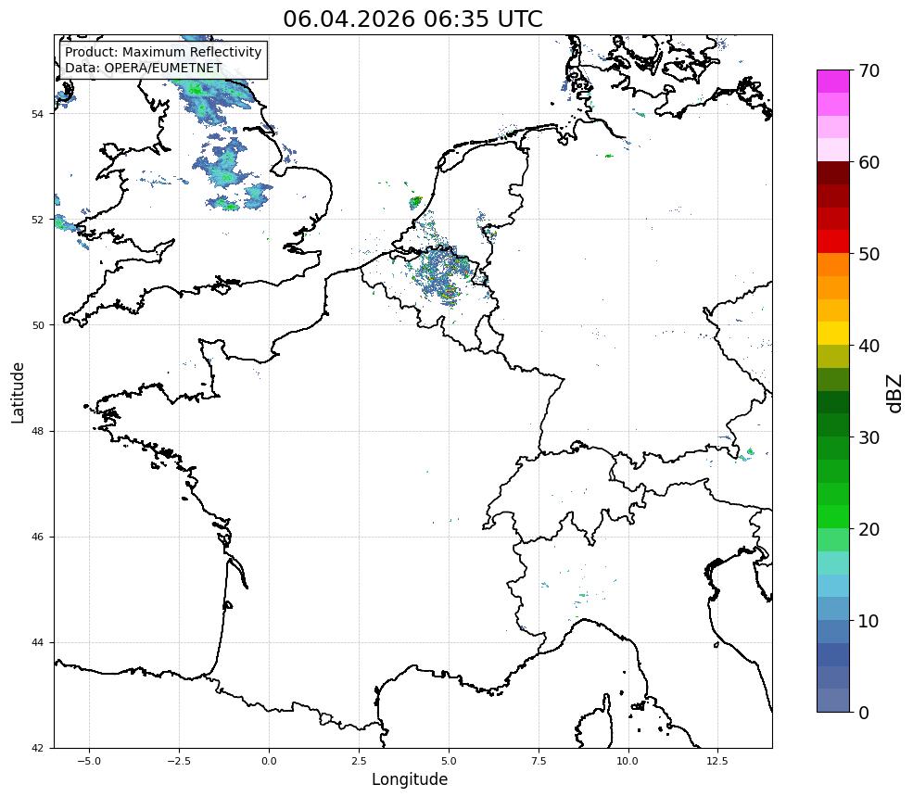Click the orange swatch below 50
Screen dimensions: 913x797
[833, 265]
